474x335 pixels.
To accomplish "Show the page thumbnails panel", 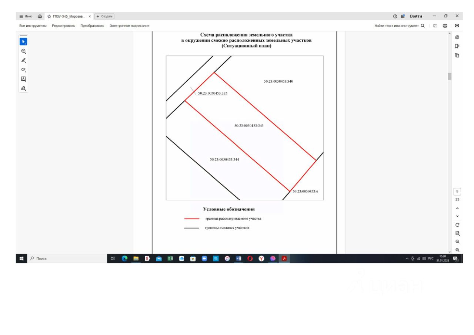I will pos(457,55).
